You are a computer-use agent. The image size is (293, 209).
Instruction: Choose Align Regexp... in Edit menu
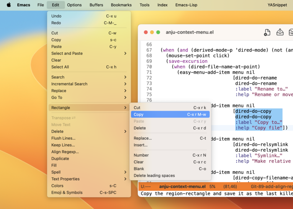pyautogui.click(x=89, y=152)
